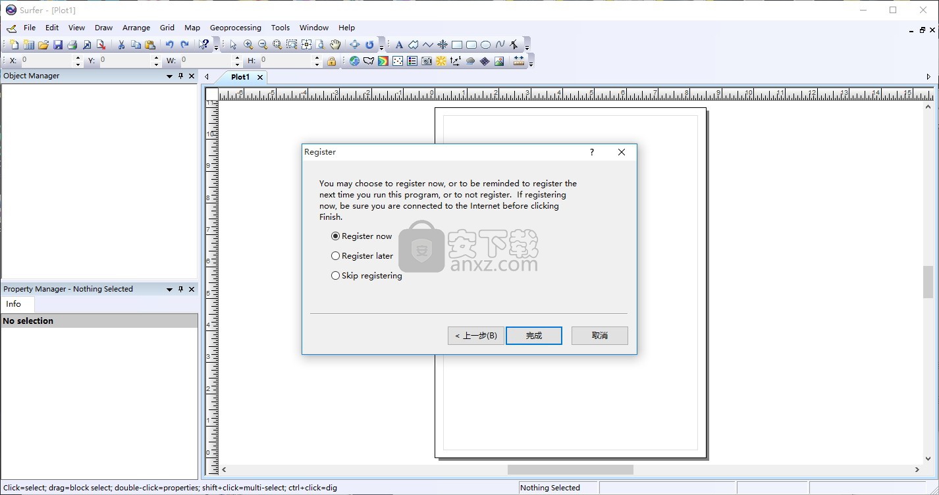Toggle the aspect ratio lock
The width and height of the screenshot is (939, 495).
[x=332, y=61]
